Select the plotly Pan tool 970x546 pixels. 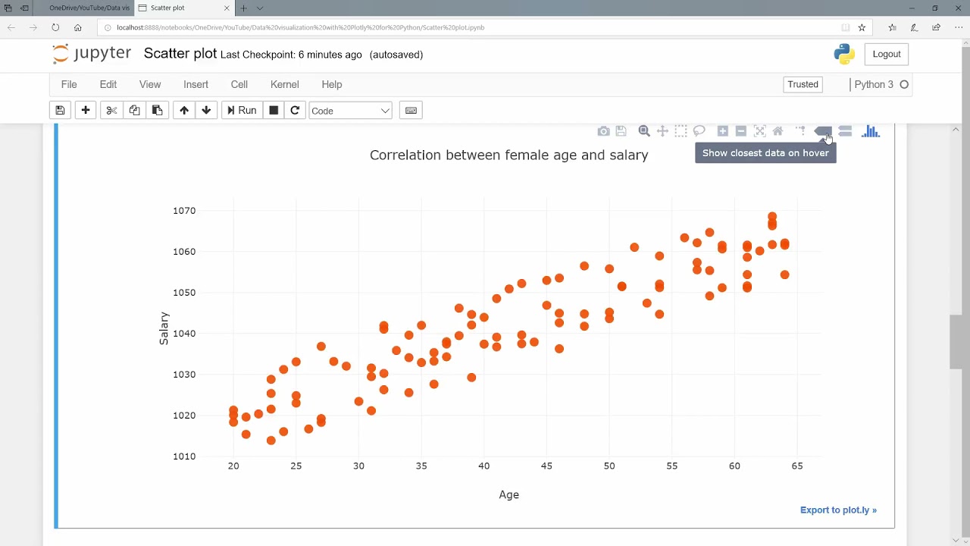662,131
